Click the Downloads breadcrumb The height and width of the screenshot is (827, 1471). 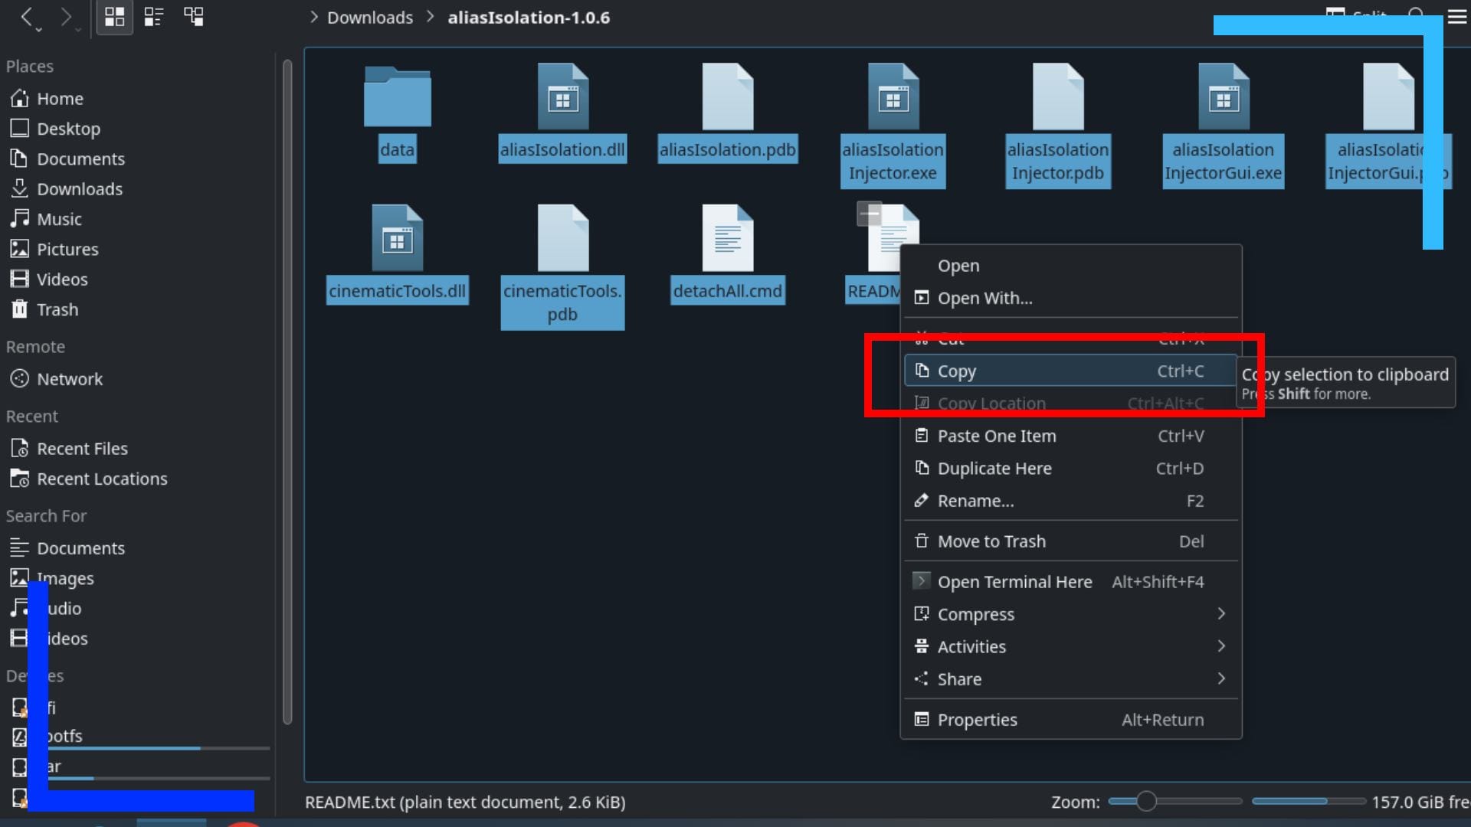[370, 17]
